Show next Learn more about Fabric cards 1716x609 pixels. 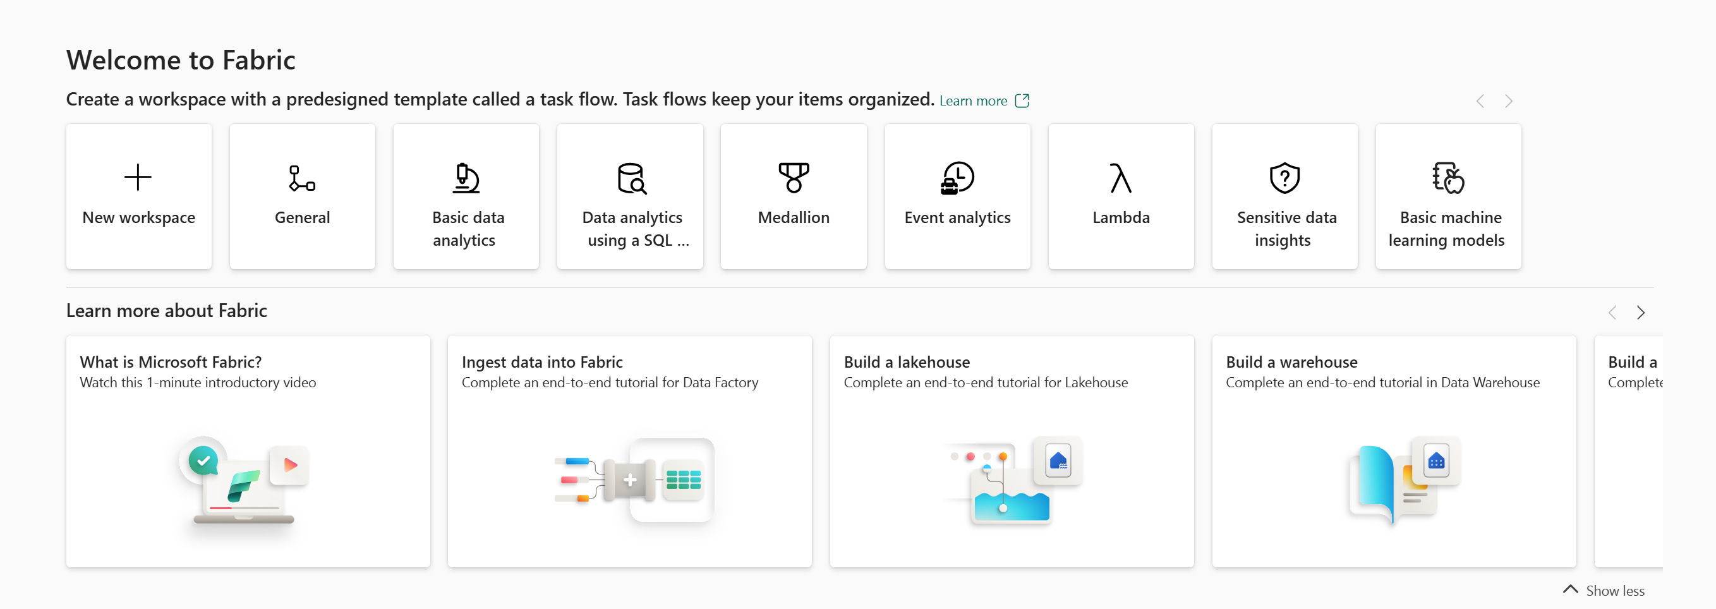tap(1641, 313)
